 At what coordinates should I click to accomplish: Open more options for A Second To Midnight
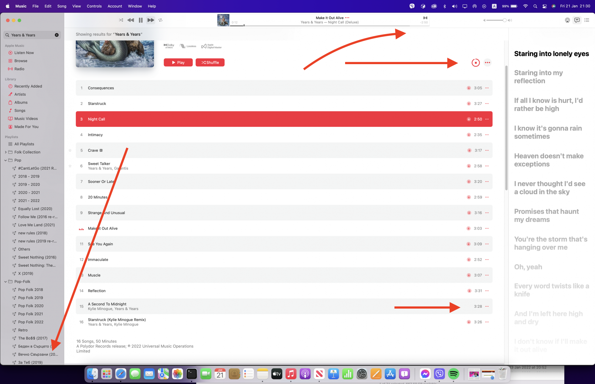[x=487, y=306]
